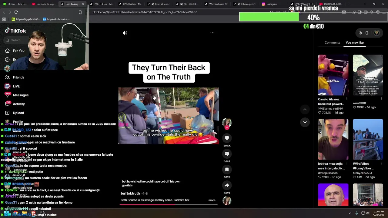Go to next video with down chevron
Screen dimensions: 388x218
[305, 122]
